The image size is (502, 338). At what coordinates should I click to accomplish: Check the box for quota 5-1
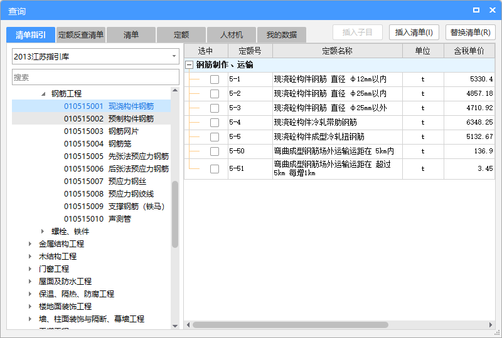(x=215, y=79)
